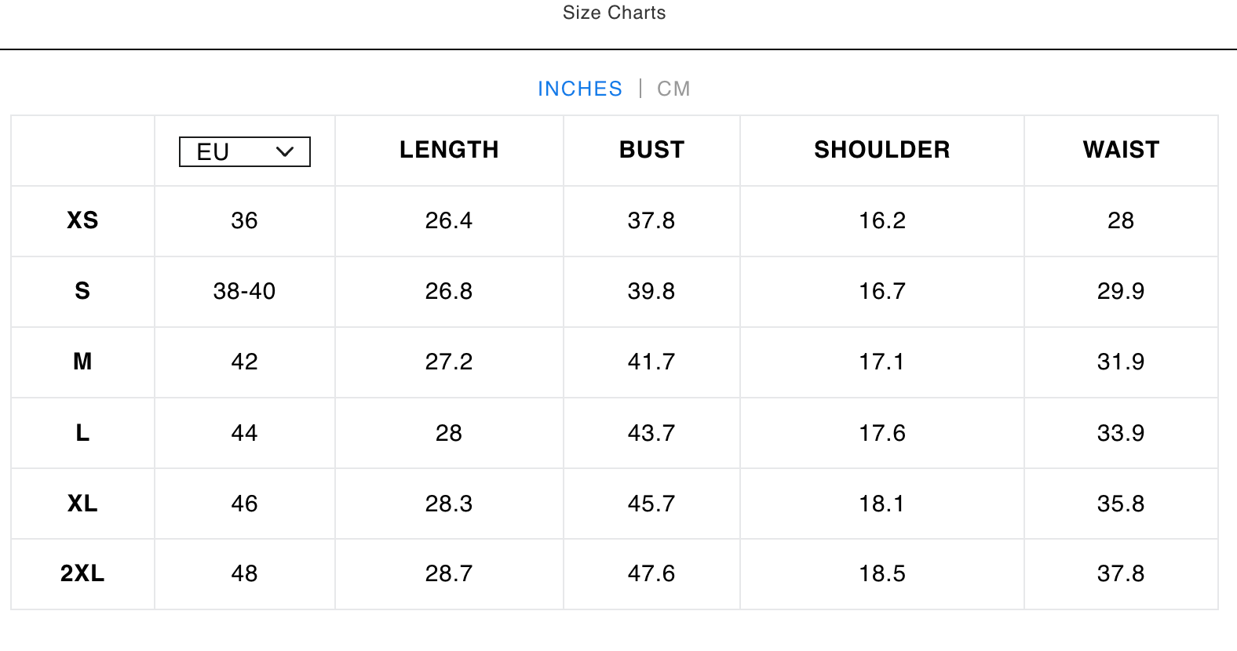Click the BUST column header
Screen dimensions: 1237x651
click(651, 150)
